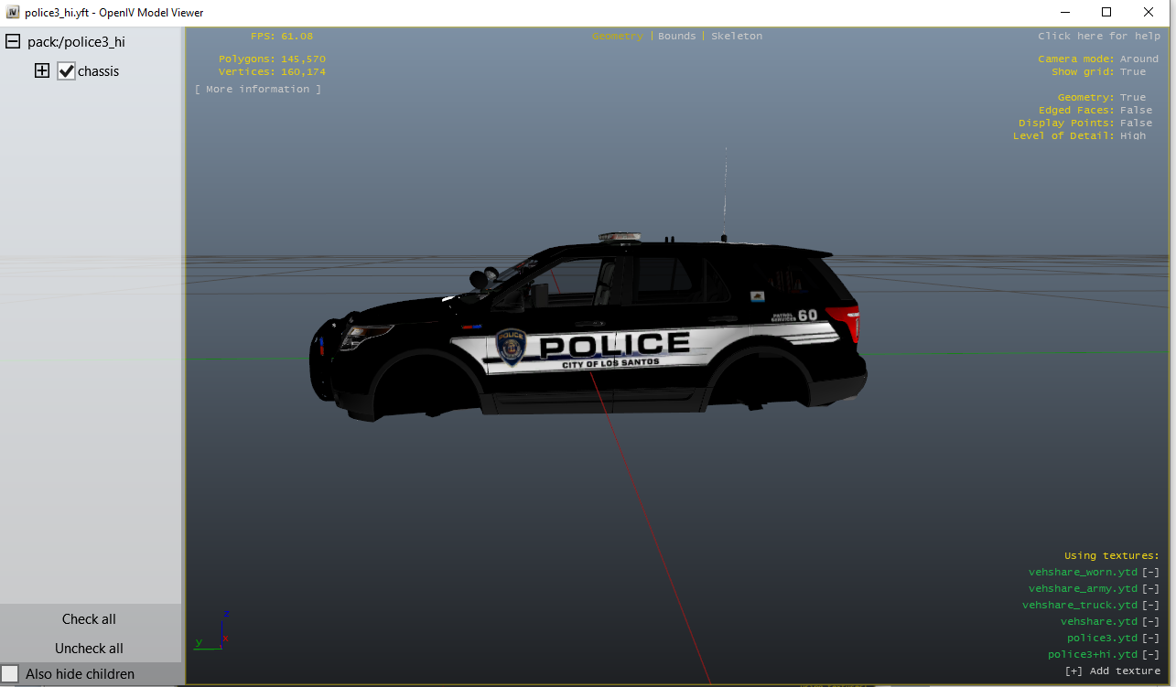Switch to the Geometry view tab
Viewport: 1176px width, 687px height.
pyautogui.click(x=618, y=36)
